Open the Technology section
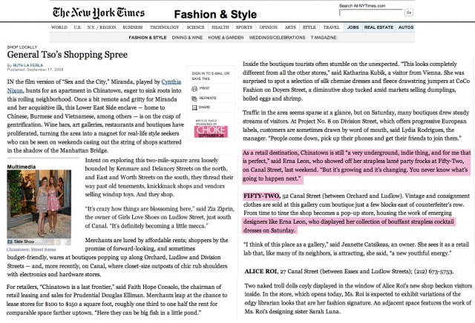 [x=165, y=27]
